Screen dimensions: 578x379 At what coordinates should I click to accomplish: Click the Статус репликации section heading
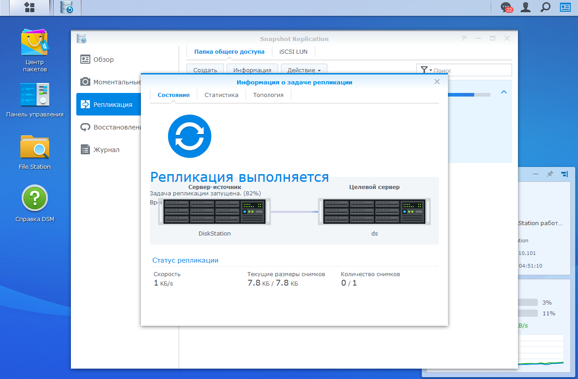[x=185, y=260]
